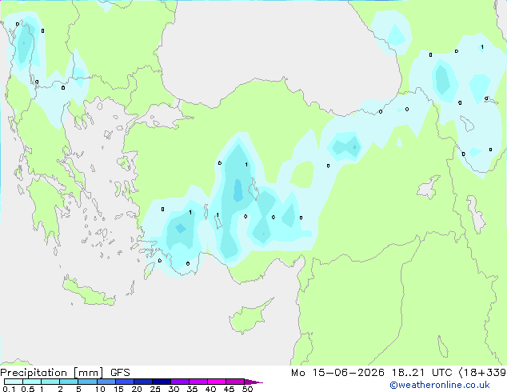Click the legend label '35'
This screenshot has height=392, width=507.
pyautogui.click(x=192, y=389)
